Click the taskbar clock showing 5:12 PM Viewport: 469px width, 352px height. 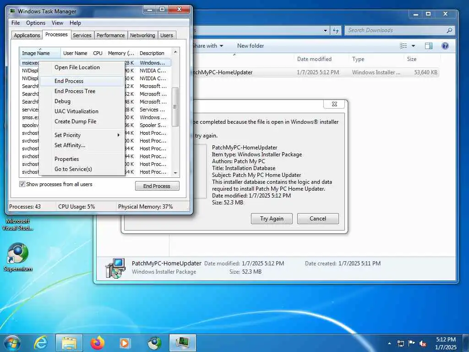click(x=446, y=343)
